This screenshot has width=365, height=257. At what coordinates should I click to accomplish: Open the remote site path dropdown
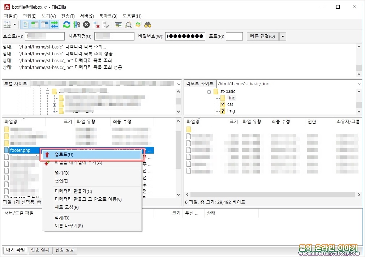(x=359, y=83)
